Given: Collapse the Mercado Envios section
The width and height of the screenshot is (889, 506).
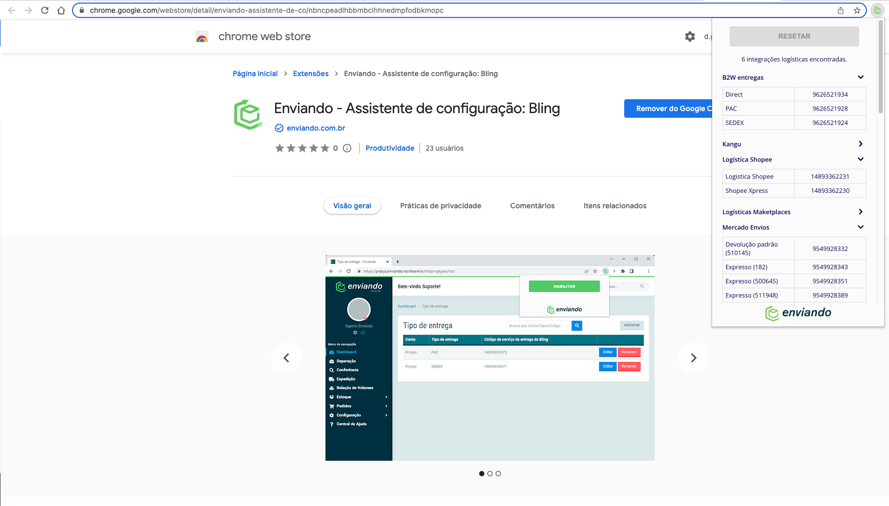Looking at the screenshot, I should (861, 227).
